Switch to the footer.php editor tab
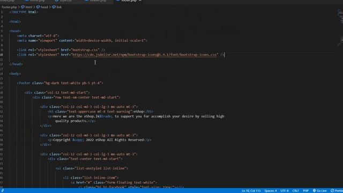The image size is (343, 193). (x=129, y=1)
